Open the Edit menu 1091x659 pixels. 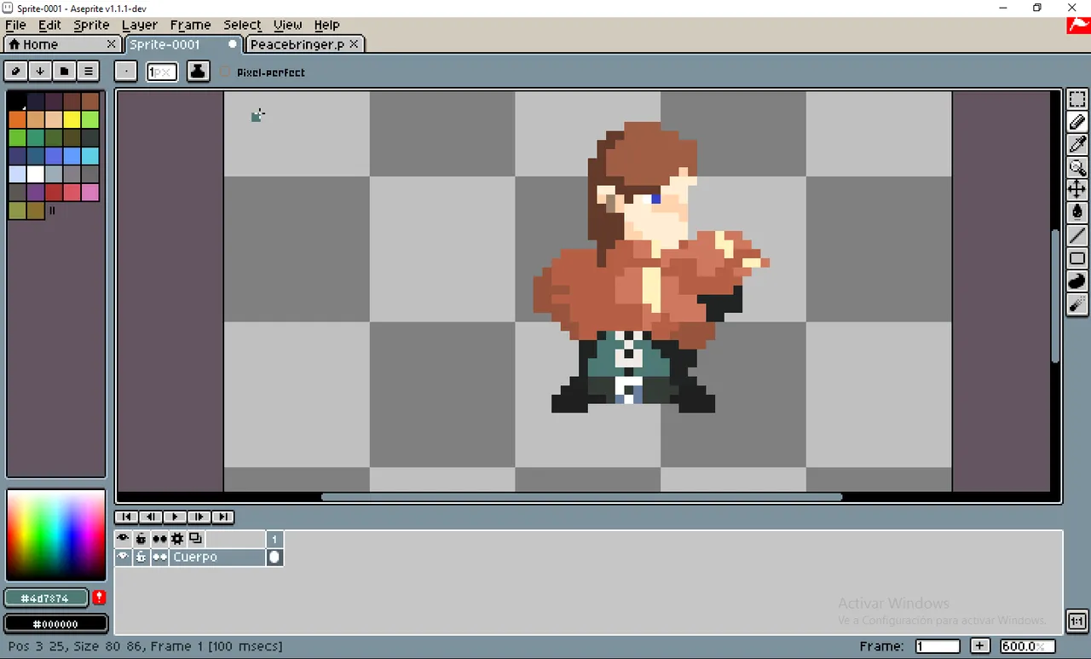point(49,25)
